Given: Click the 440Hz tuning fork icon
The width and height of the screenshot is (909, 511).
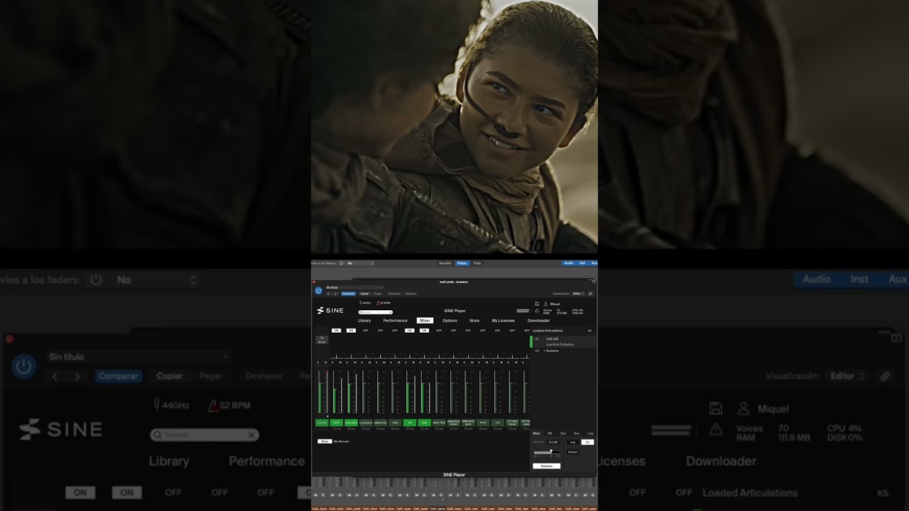Looking at the screenshot, I should tap(360, 303).
